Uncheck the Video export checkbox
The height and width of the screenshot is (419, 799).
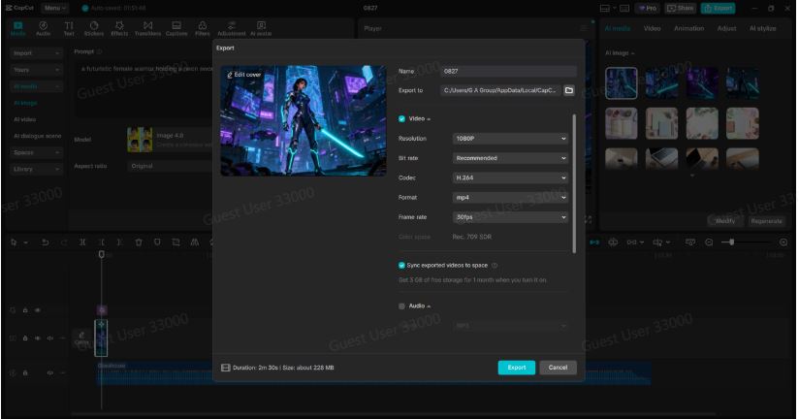[402, 118]
